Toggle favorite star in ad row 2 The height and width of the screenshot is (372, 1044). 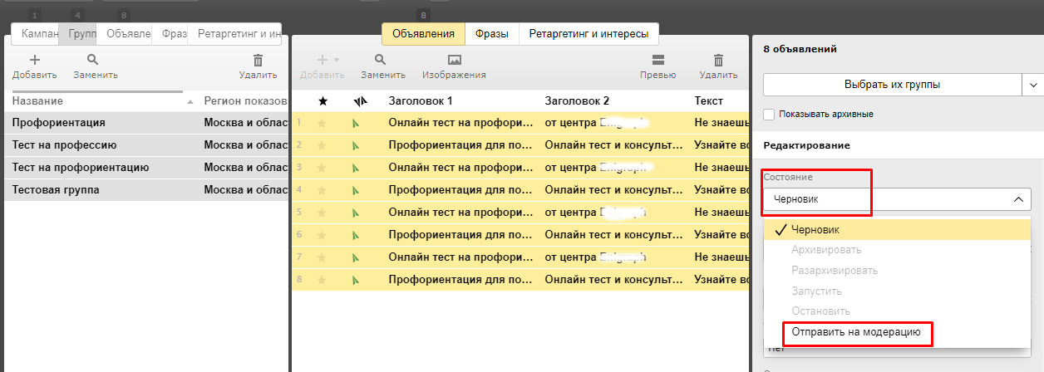[x=323, y=145]
